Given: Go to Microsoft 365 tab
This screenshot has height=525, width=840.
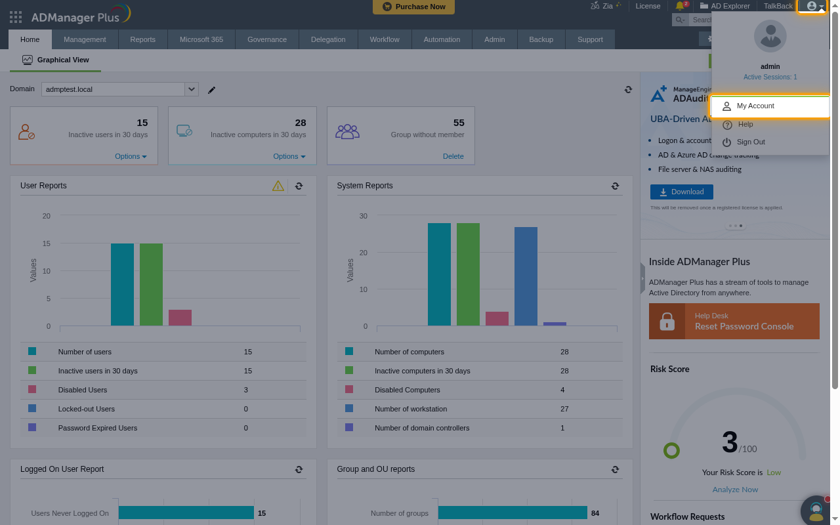Looking at the screenshot, I should click(x=201, y=39).
